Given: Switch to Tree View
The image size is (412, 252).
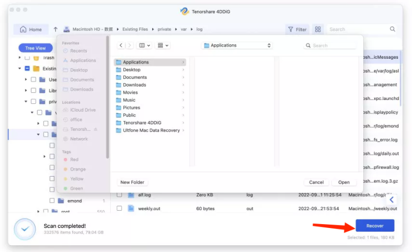Looking at the screenshot, I should tap(35, 48).
